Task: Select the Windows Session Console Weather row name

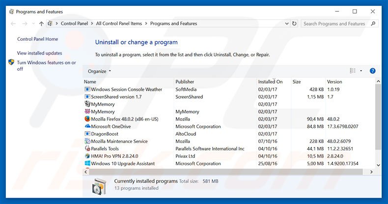Action: point(126,89)
